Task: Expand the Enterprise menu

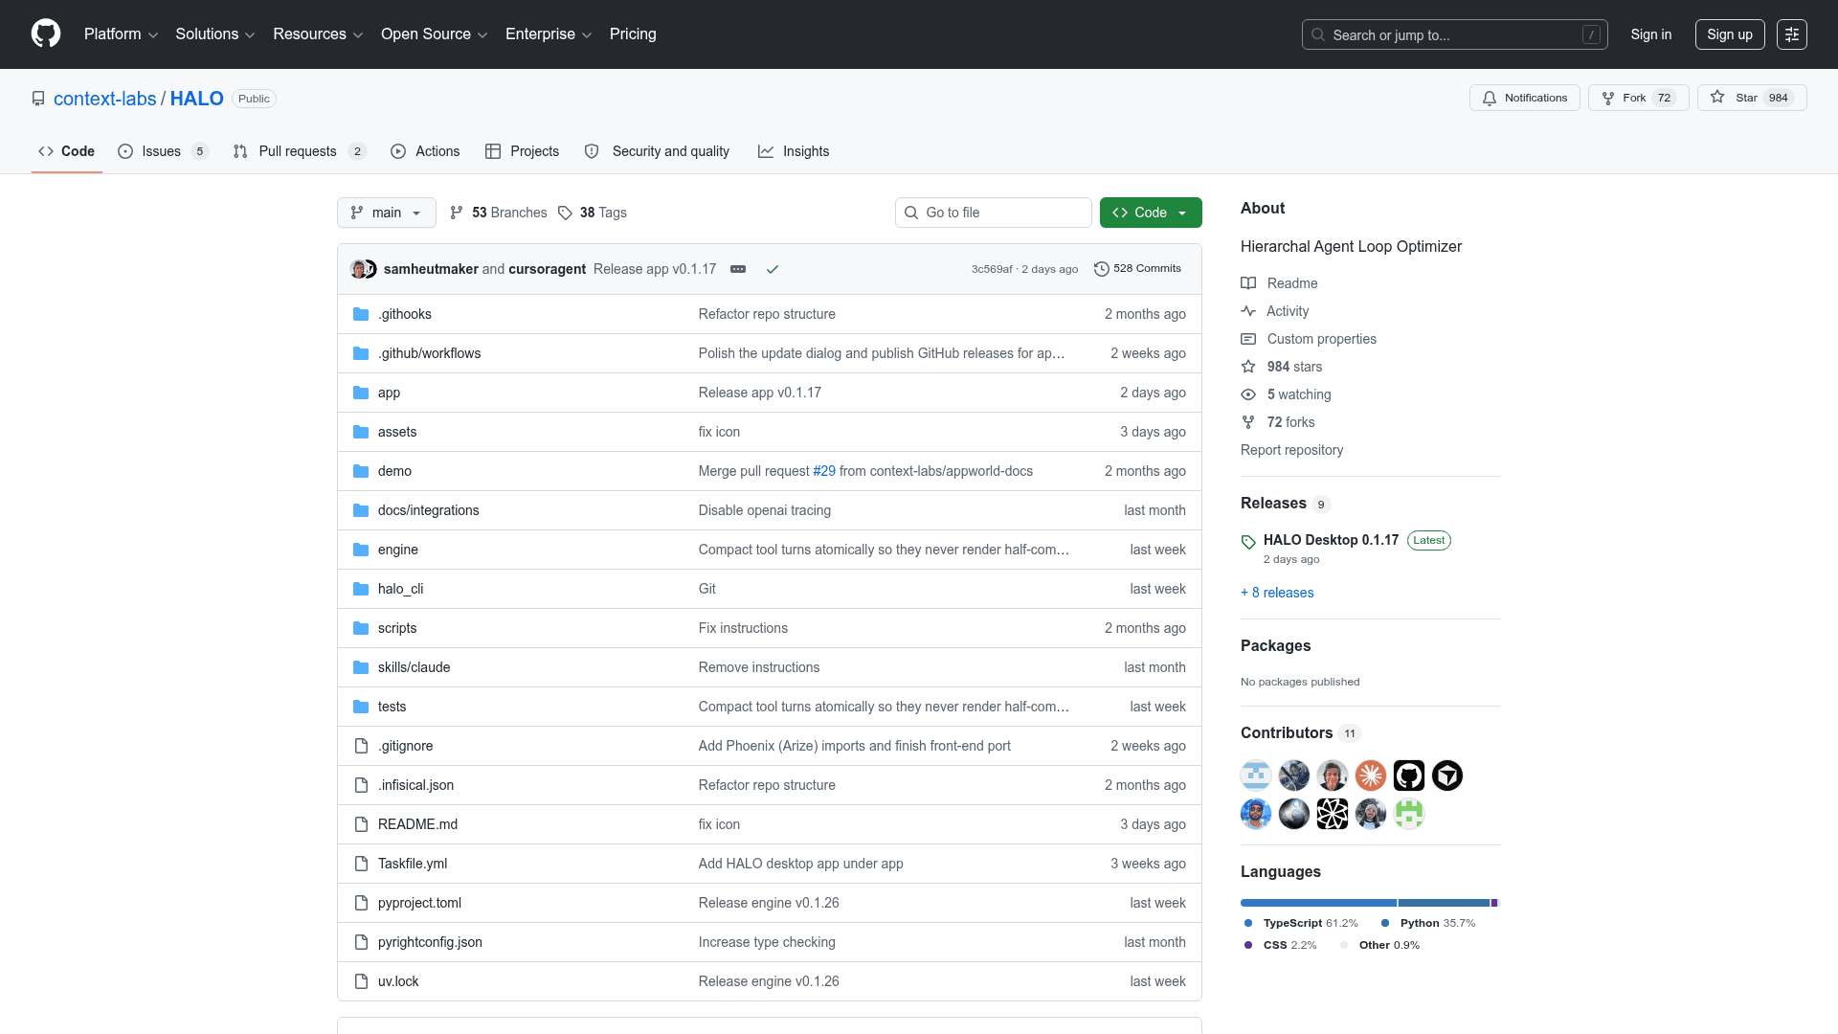Action: click(549, 34)
